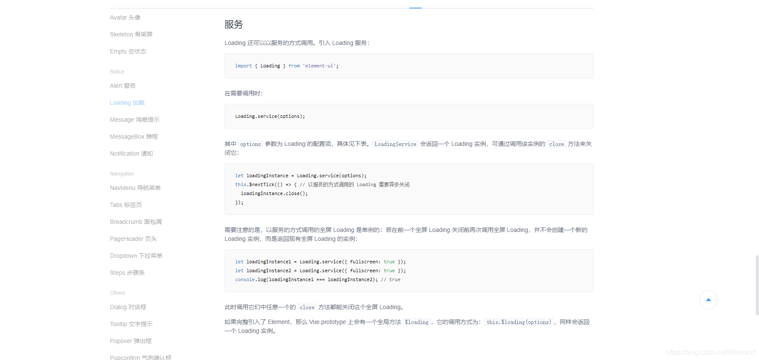Open Popconfirm 气泡确认框 in the sidebar

[141, 357]
